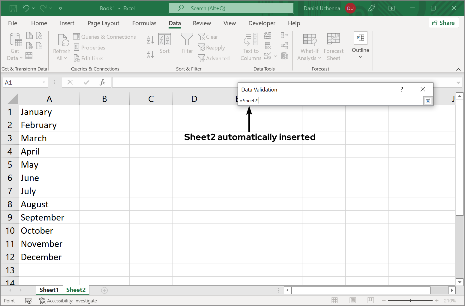The width and height of the screenshot is (465, 306).
Task: Expand the Name Box dropdown
Action: click(43, 82)
